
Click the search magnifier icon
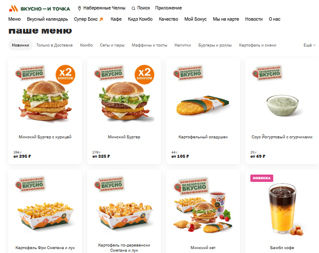pos(133,8)
